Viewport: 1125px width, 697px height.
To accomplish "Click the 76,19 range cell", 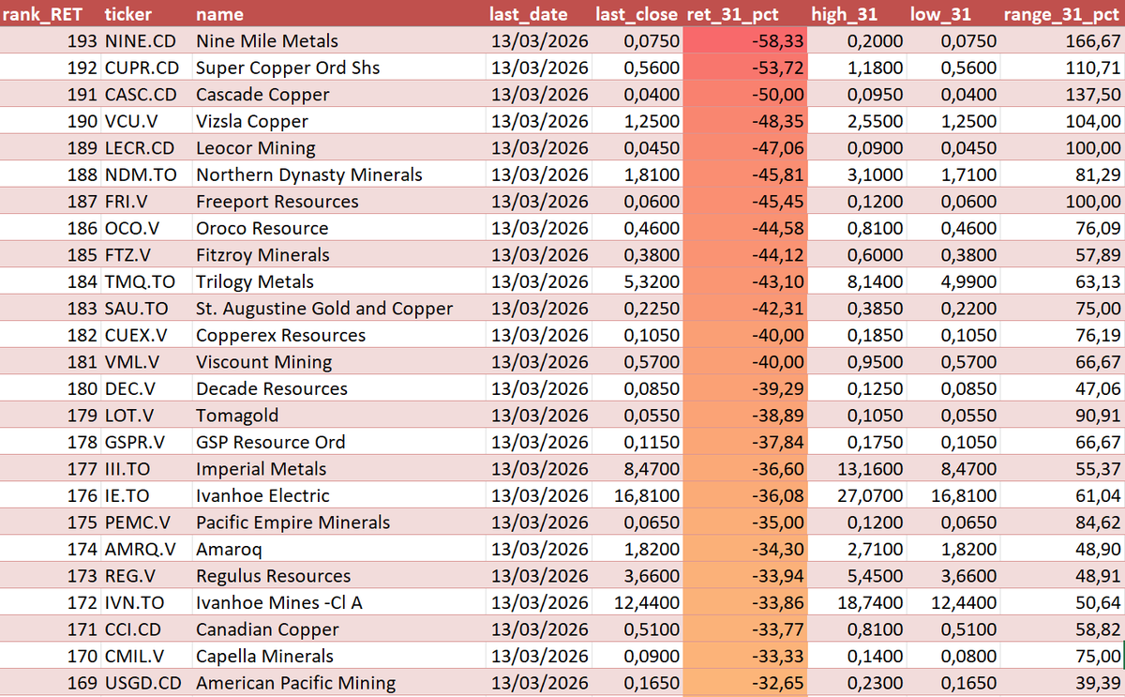I will [x=1062, y=335].
